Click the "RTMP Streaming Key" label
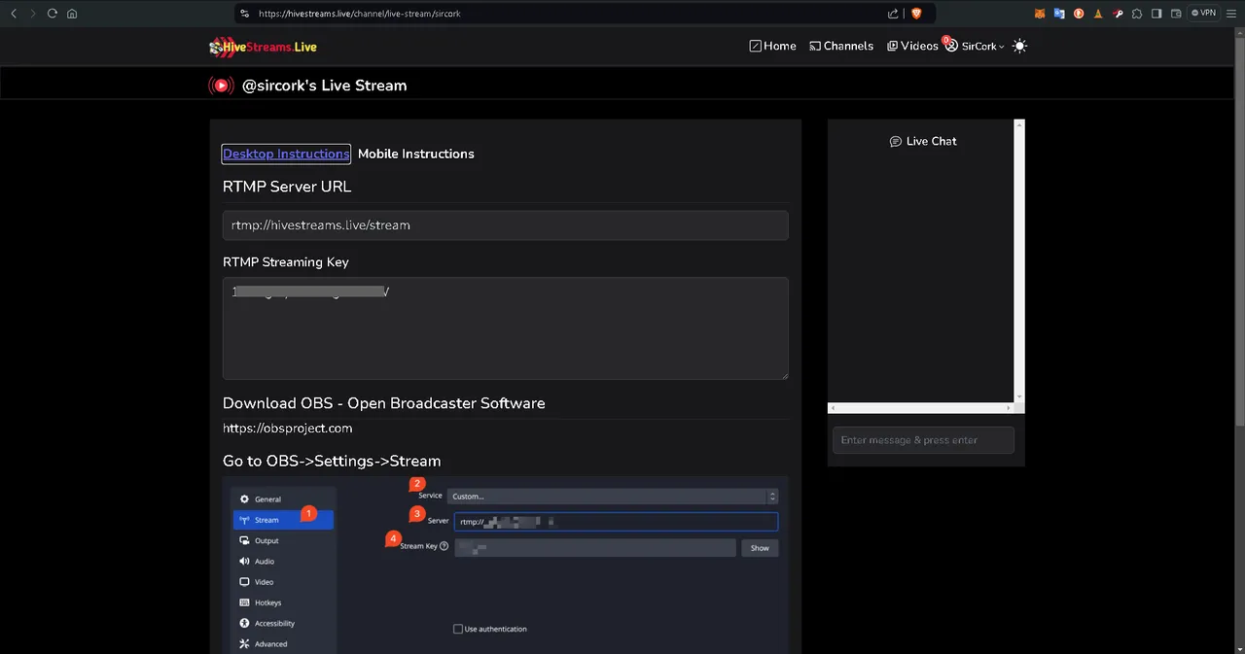The height and width of the screenshot is (654, 1245). click(285, 262)
